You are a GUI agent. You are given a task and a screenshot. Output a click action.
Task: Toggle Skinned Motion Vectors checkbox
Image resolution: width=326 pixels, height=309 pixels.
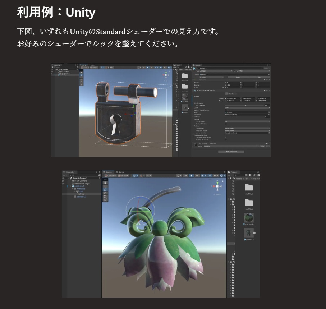226,137
